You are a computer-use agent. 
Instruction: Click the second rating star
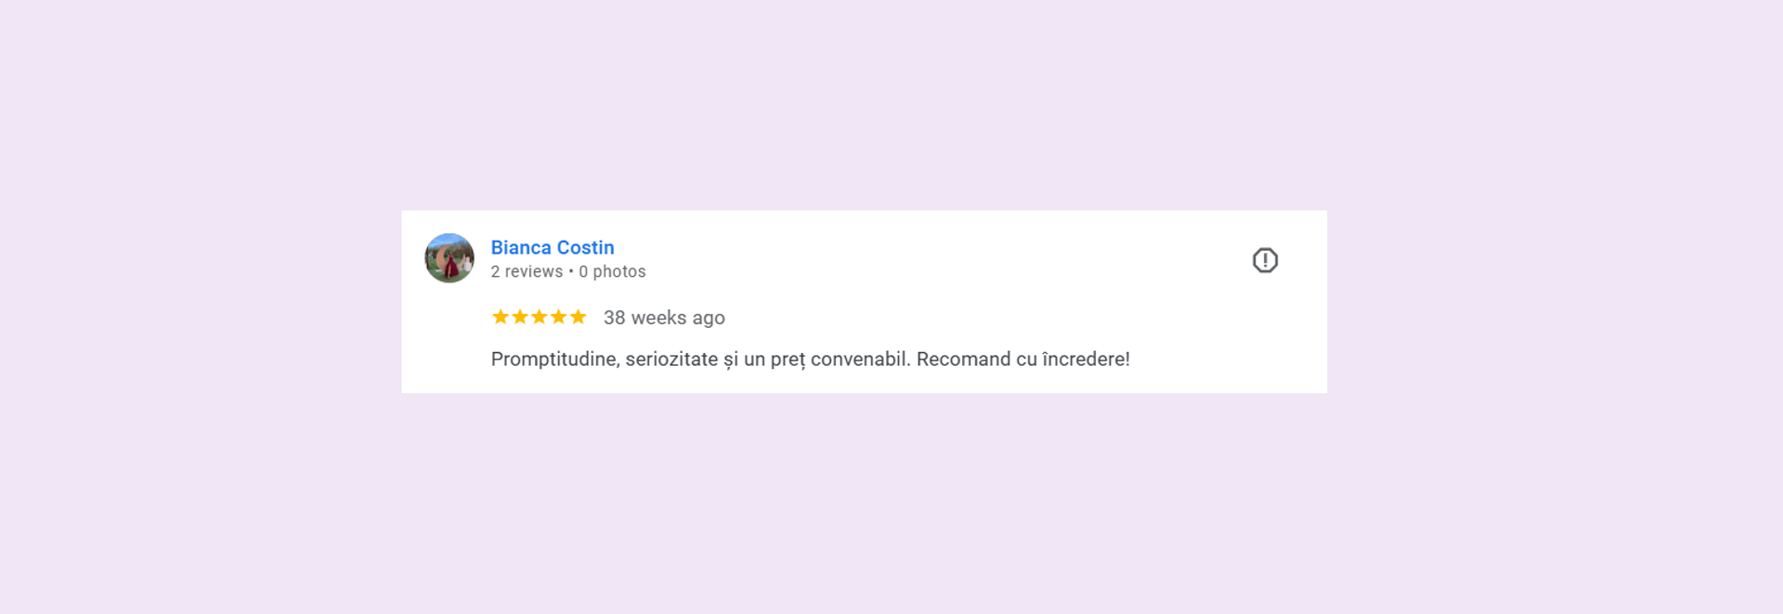520,317
